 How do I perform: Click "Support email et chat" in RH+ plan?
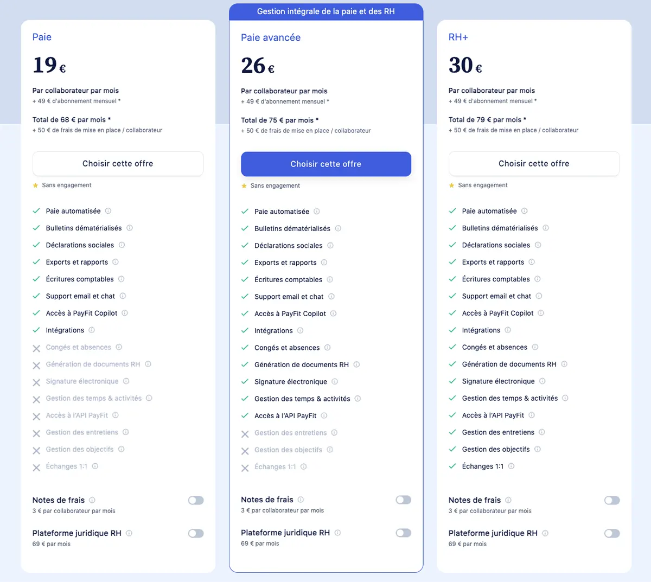click(497, 296)
